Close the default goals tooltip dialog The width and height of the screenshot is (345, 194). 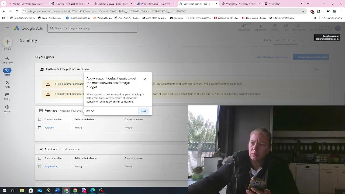[145, 79]
